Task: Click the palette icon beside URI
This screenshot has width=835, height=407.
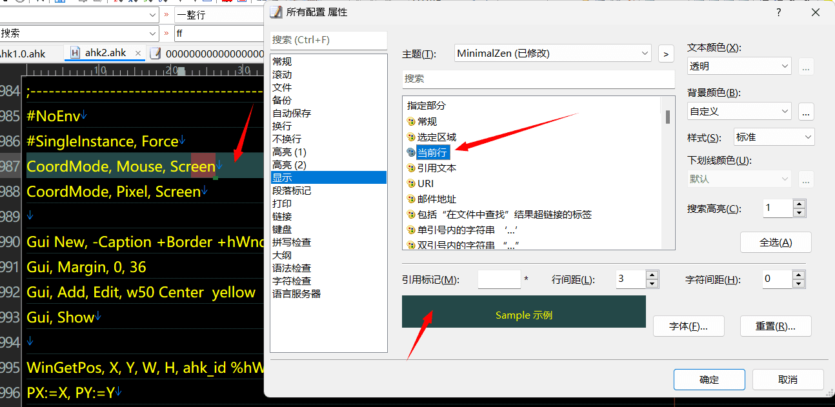Action: pyautogui.click(x=411, y=183)
